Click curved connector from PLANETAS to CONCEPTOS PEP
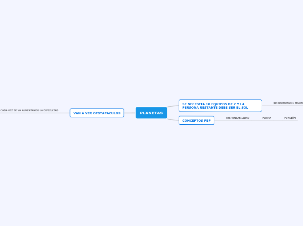The image size is (303, 226). pyautogui.click(x=173, y=119)
